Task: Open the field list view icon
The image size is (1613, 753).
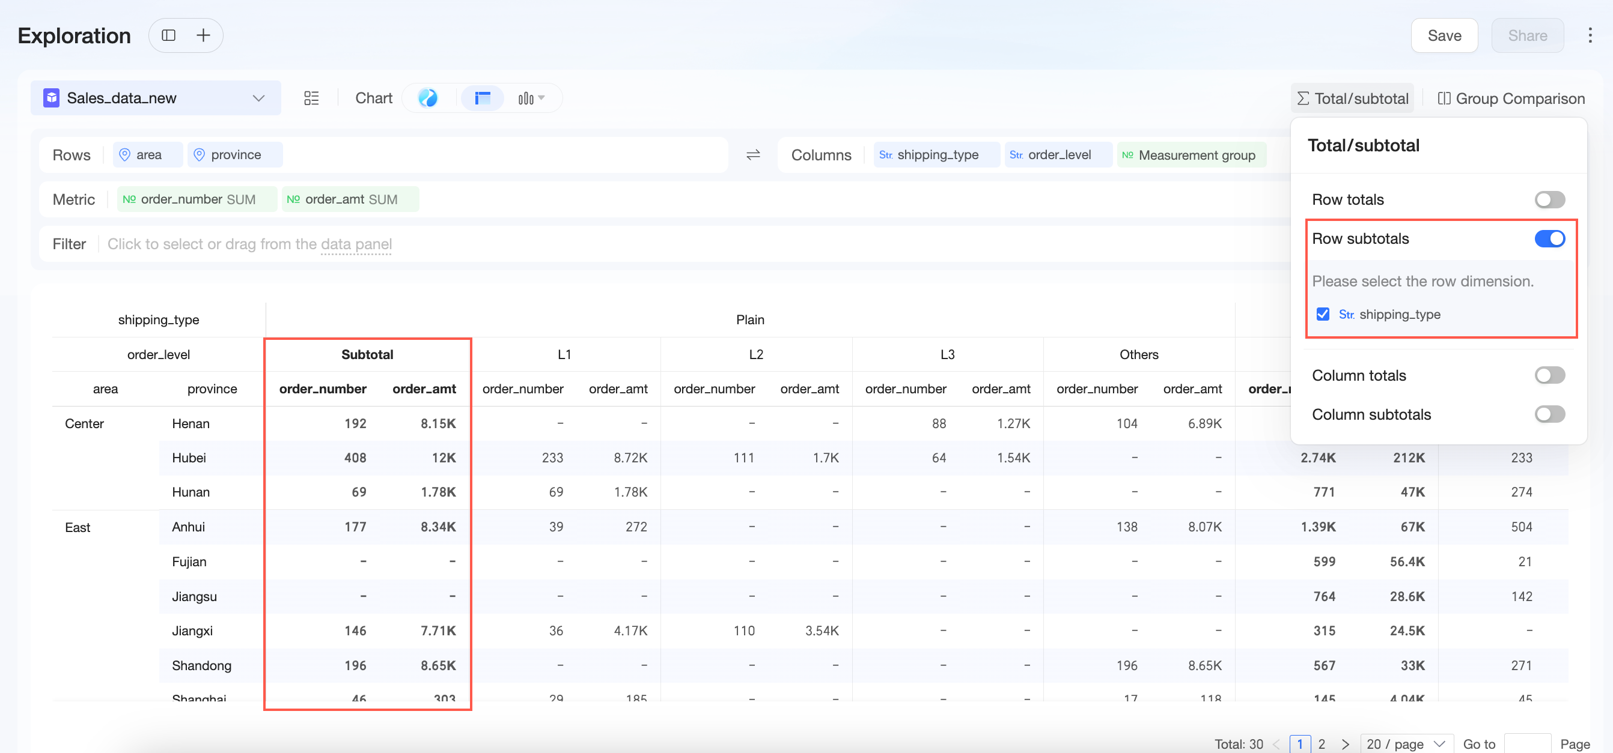Action: click(311, 98)
